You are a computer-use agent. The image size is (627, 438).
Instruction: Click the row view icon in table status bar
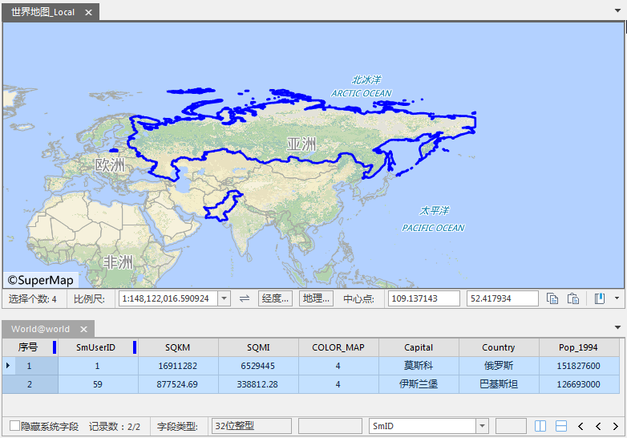[x=561, y=426]
